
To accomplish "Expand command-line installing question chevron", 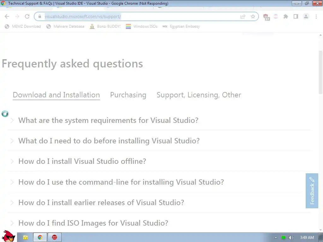I will pos(12,182).
